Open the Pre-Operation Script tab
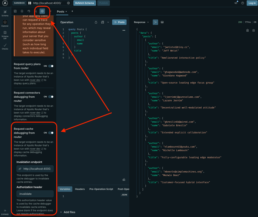Screen dimensions: 258x217 click(101, 189)
